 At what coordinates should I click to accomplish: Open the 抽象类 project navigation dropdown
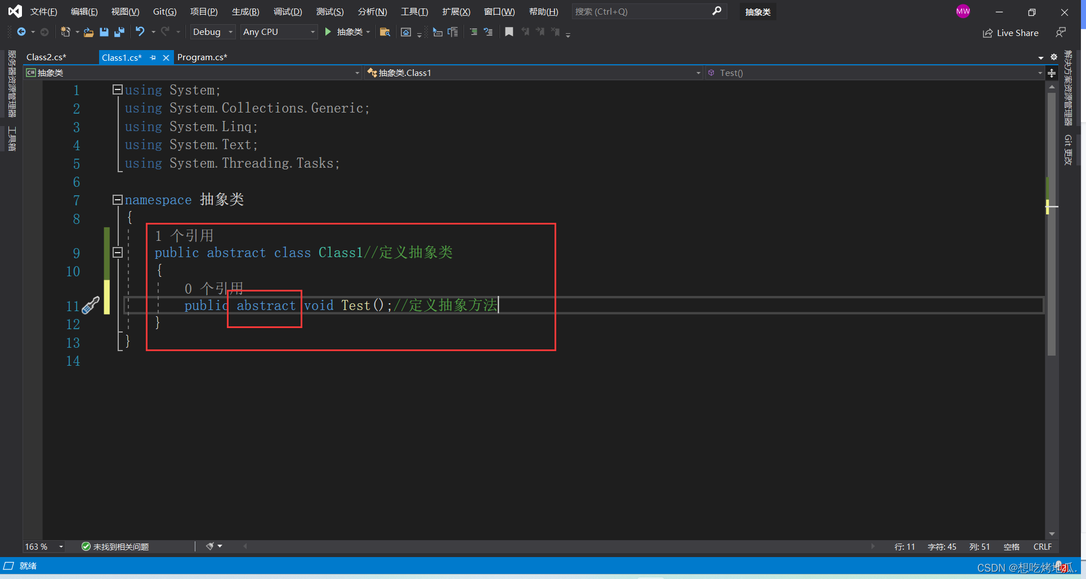point(193,73)
